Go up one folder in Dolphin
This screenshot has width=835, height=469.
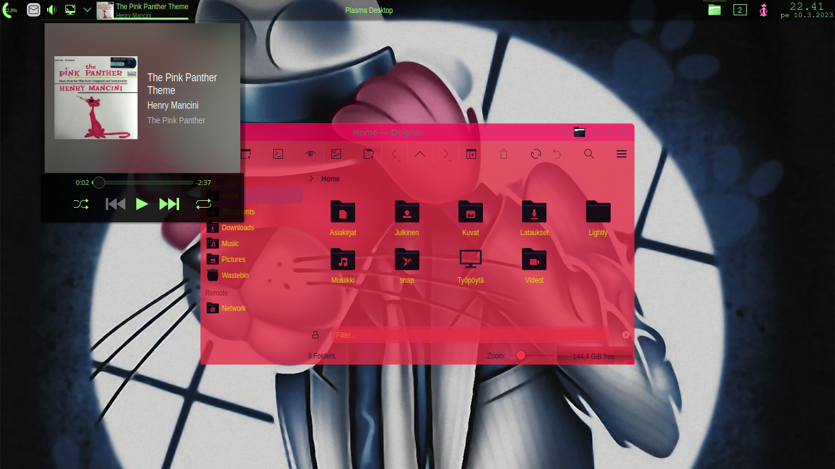(419, 154)
